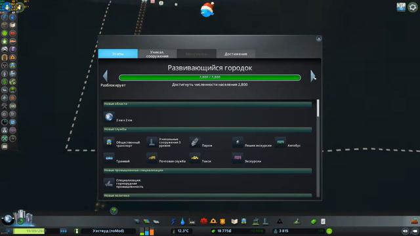Select the disabled Монументы tab
Viewport: 420px width, 236px height.
click(x=197, y=54)
